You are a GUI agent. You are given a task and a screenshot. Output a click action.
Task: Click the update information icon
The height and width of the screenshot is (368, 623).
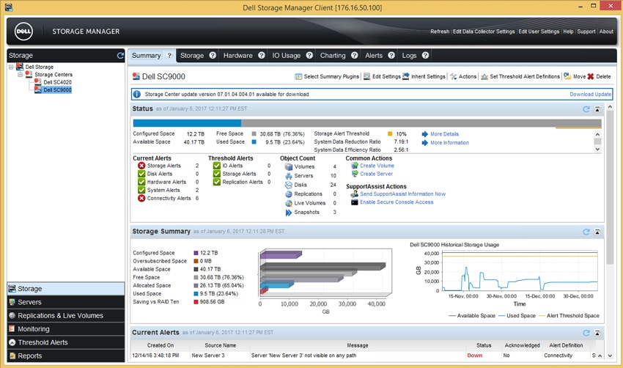(136, 94)
